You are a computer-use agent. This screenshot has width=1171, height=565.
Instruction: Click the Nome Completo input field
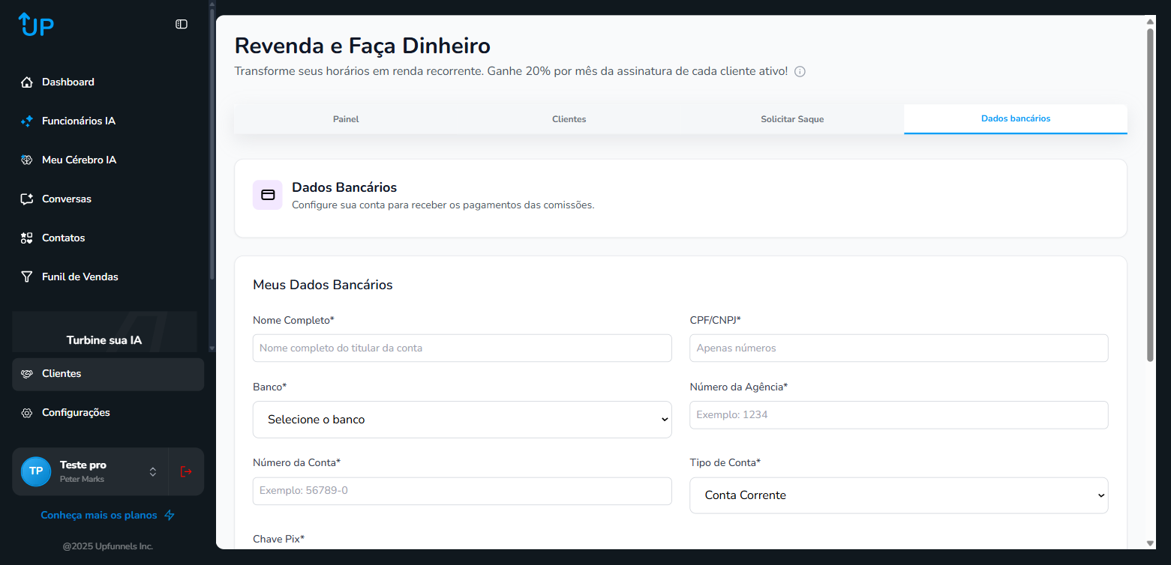462,348
